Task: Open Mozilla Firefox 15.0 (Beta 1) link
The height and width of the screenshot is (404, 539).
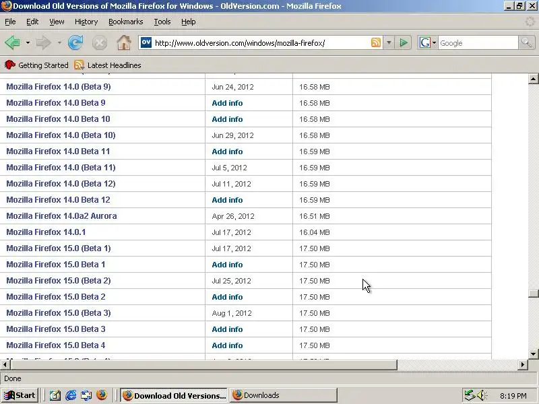Action: point(59,248)
